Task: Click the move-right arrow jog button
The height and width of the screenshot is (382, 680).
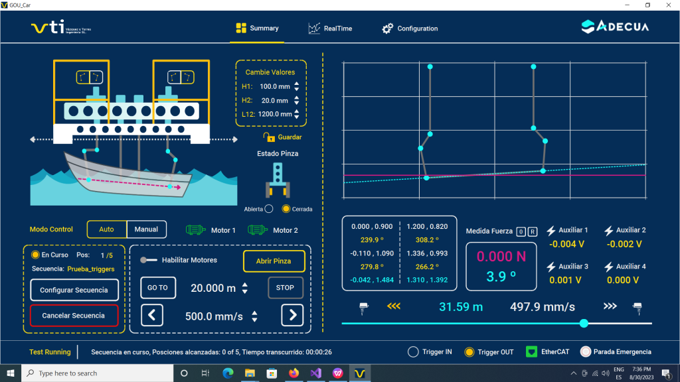Action: [292, 315]
